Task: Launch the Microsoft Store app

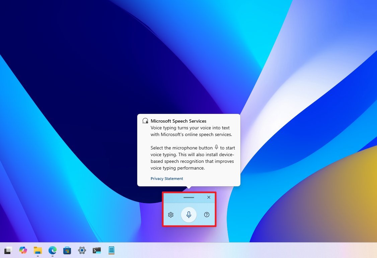Action: coord(67,250)
